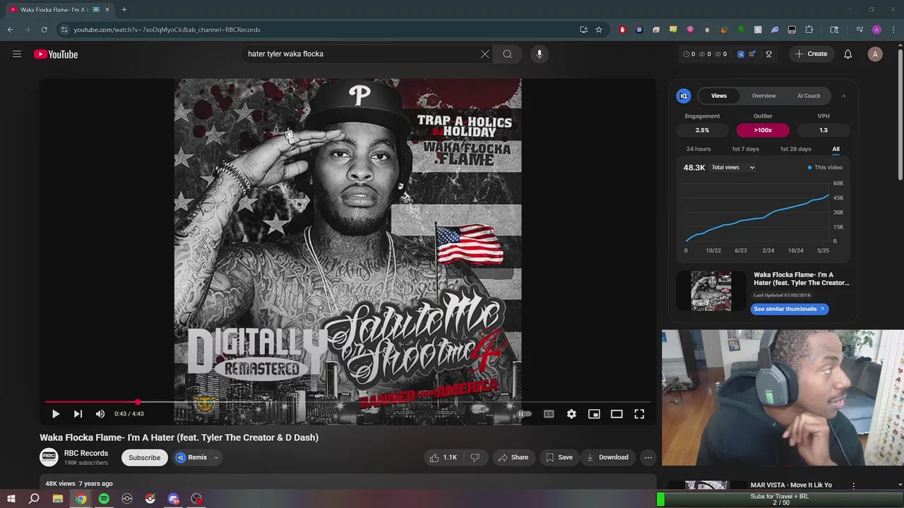Click See similar thumbnails

click(789, 309)
